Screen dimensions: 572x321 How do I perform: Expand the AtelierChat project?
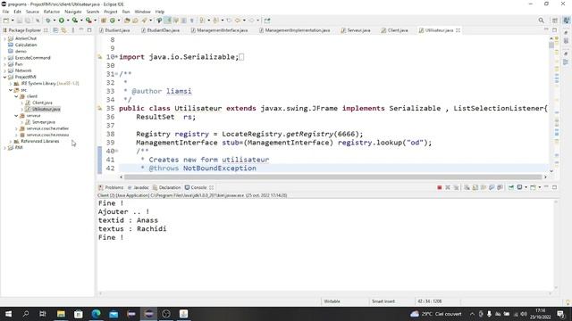(4, 38)
